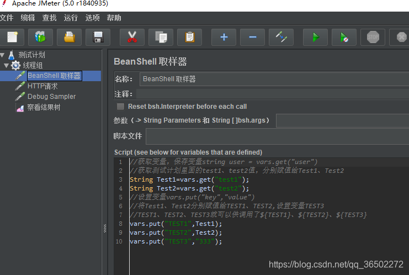409x275 pixels.
Task: Enable Reset bsh.Interpreter before each call
Action: click(x=120, y=107)
